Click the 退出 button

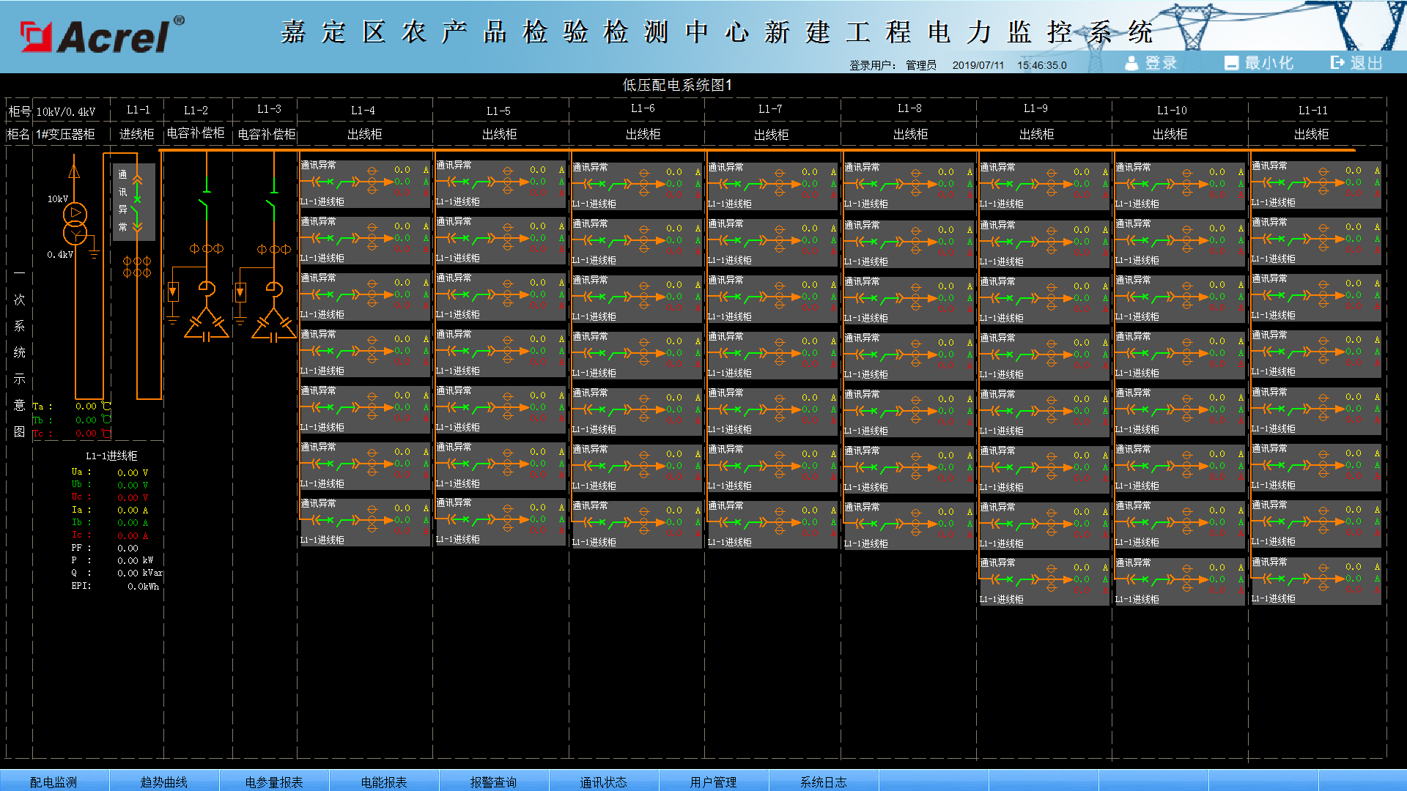1357,63
